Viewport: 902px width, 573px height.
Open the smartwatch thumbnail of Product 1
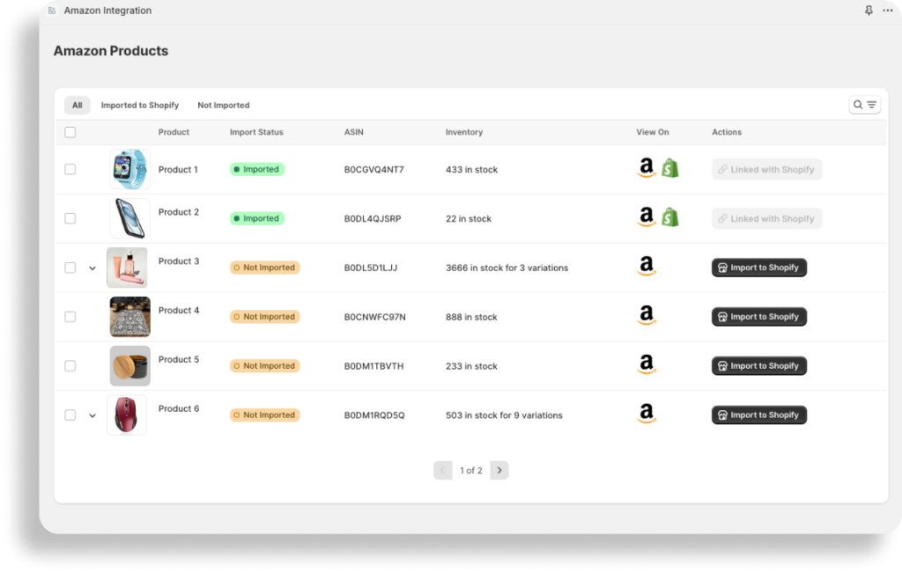[130, 169]
